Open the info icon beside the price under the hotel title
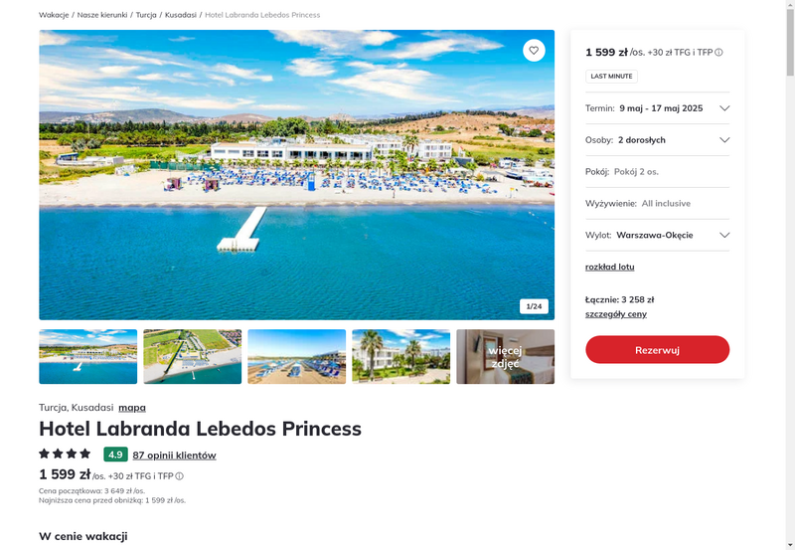The image size is (795, 550). 180,476
